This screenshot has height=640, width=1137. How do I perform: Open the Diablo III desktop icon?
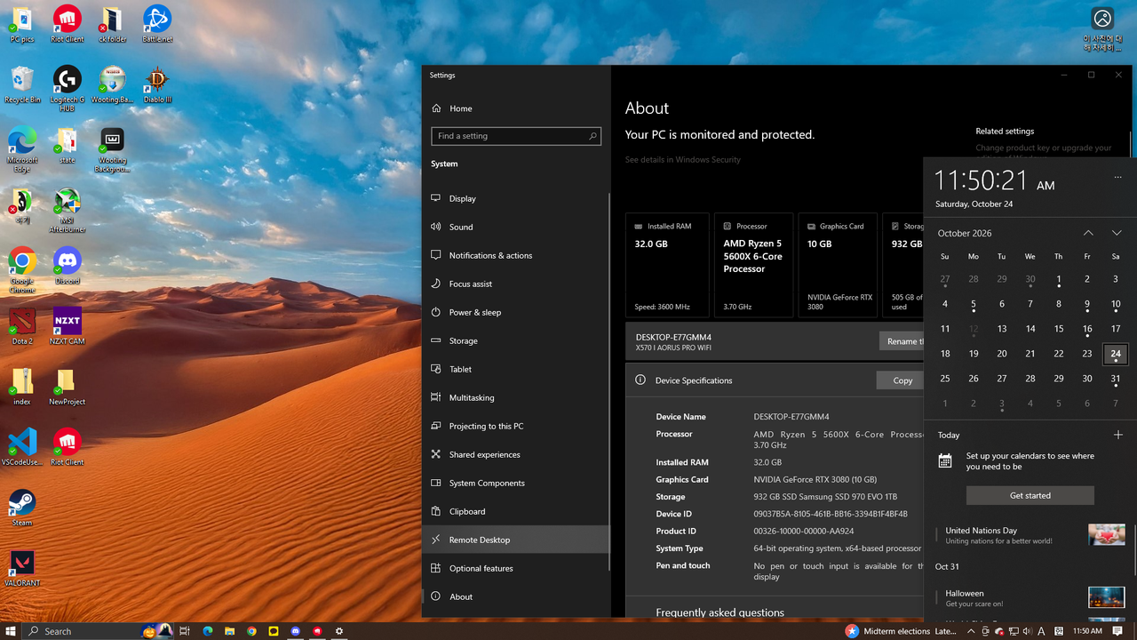(157, 84)
